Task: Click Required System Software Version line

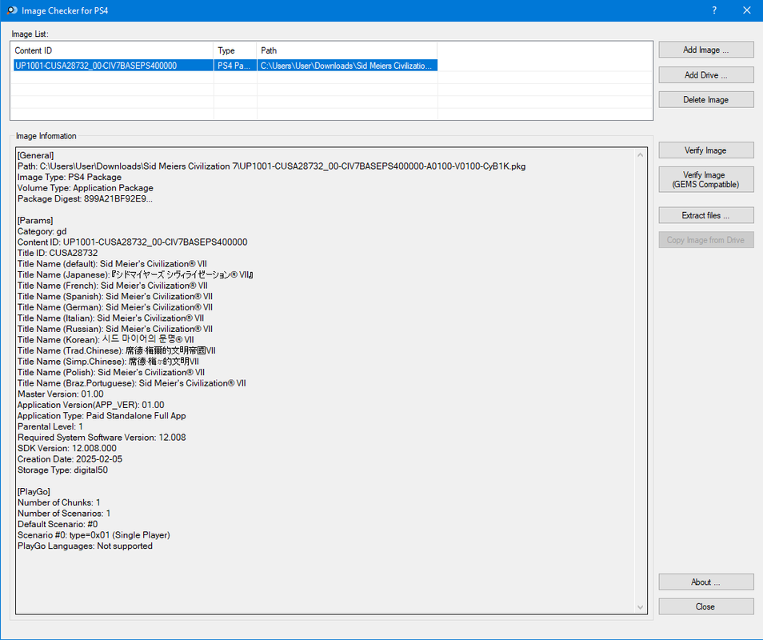Action: (102, 438)
